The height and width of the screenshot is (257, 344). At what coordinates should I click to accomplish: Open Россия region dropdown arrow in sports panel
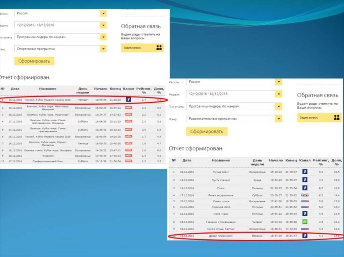103,13
